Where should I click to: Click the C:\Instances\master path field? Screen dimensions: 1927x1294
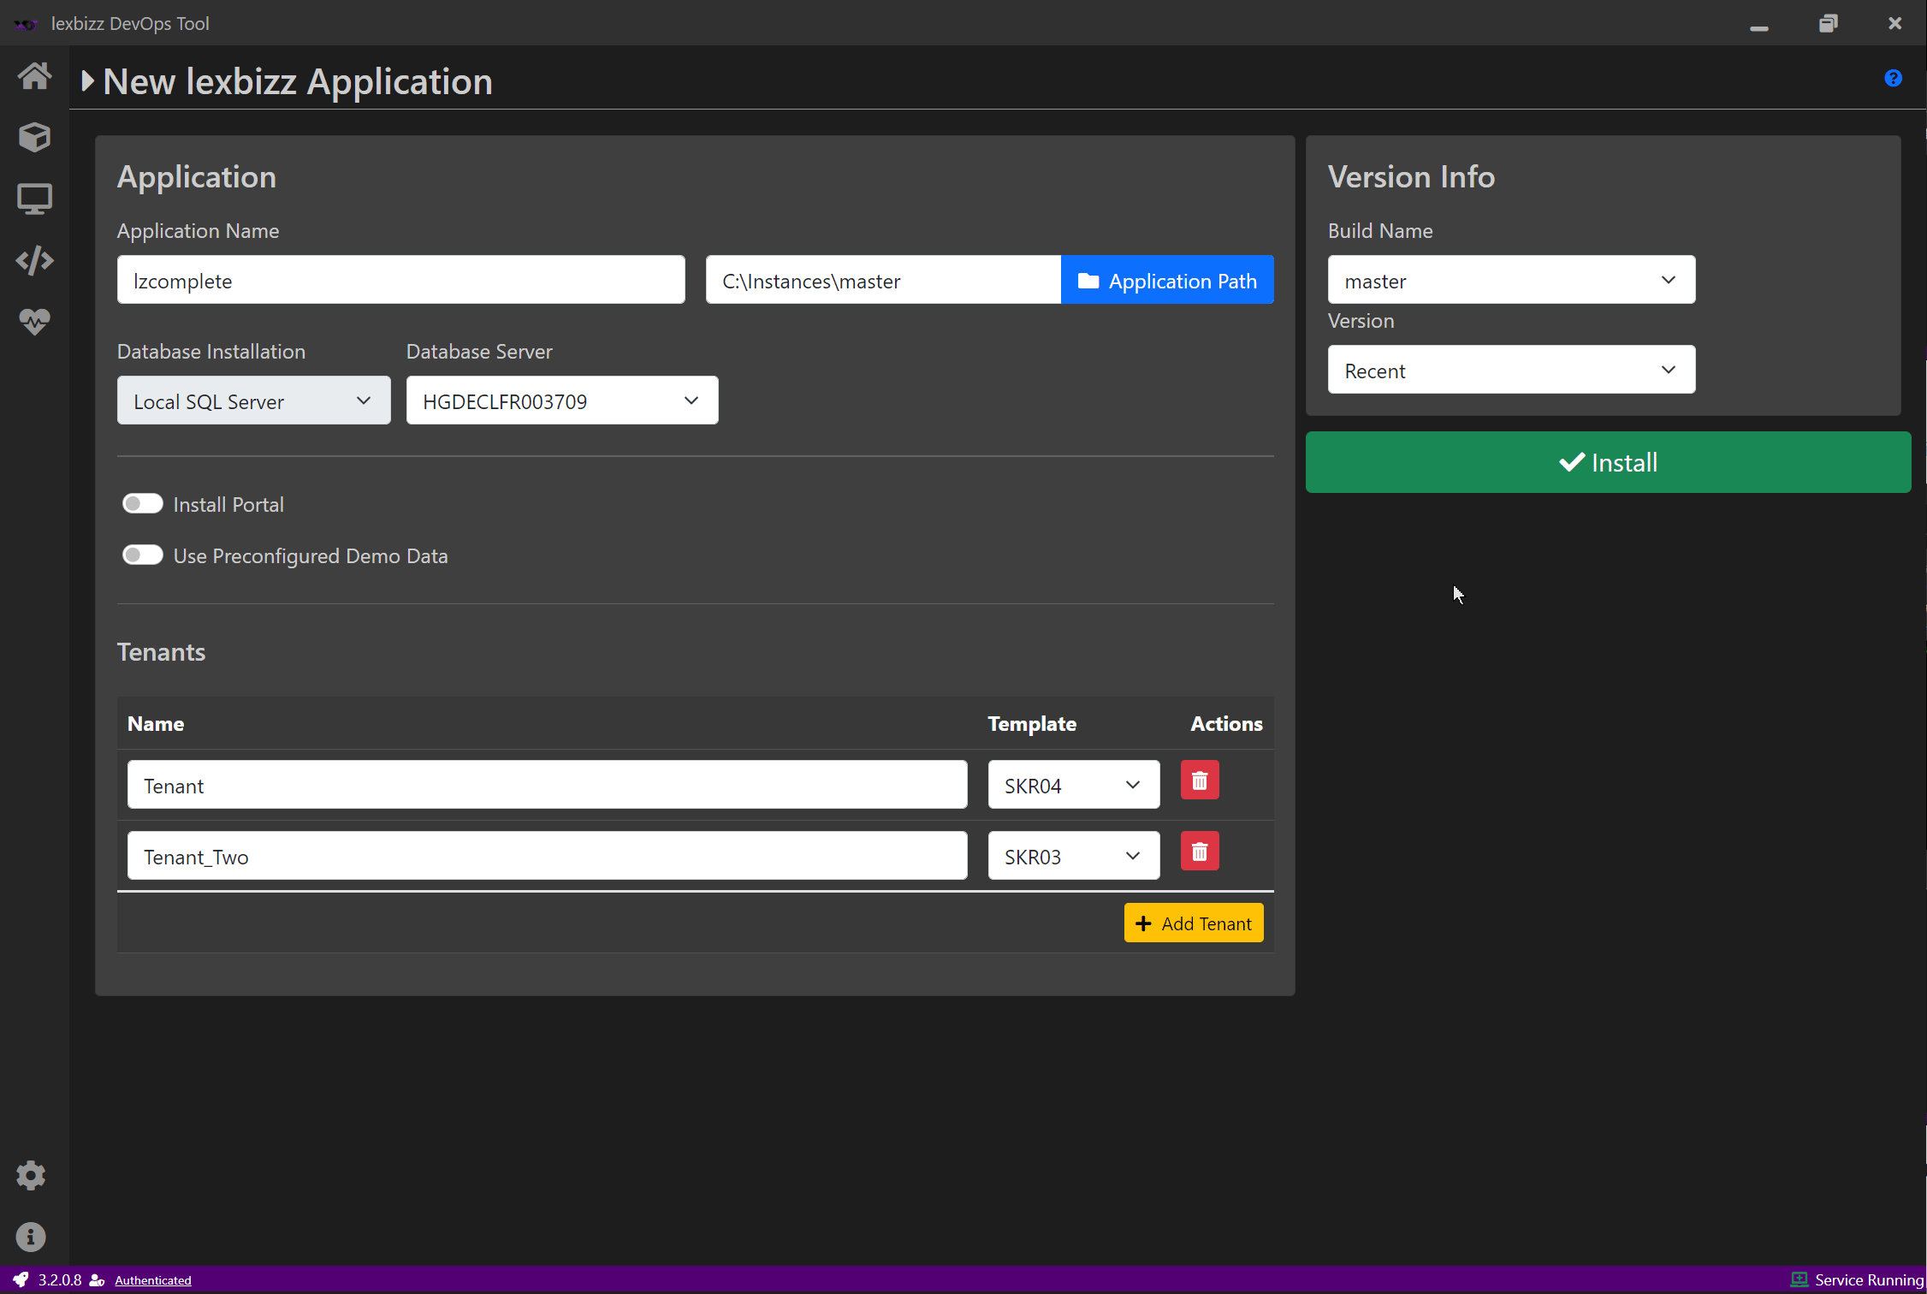coord(883,280)
